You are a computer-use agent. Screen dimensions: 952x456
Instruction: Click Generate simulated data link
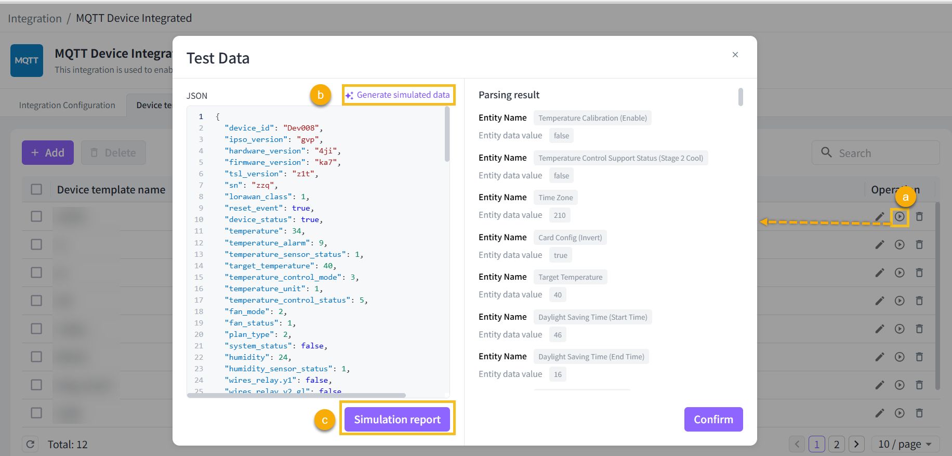click(398, 95)
